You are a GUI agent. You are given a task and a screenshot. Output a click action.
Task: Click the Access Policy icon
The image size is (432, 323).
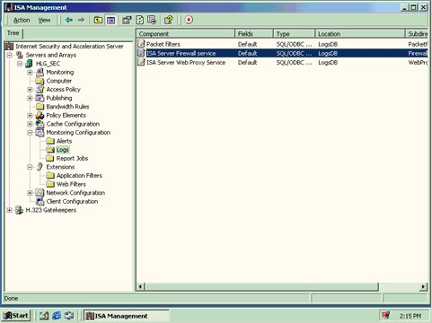[x=40, y=90]
